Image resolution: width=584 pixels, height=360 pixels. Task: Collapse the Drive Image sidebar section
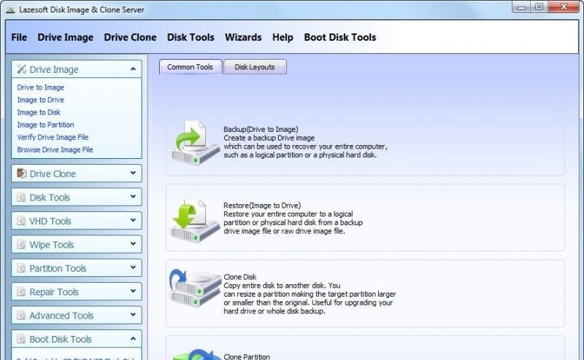133,69
